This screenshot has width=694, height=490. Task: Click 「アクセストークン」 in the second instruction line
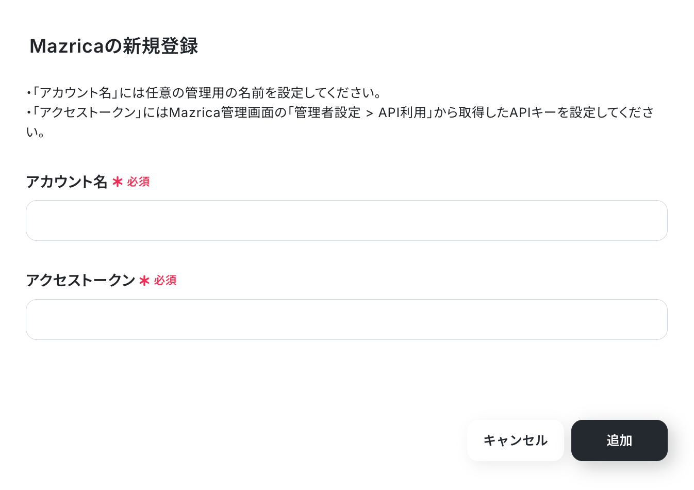(x=88, y=112)
